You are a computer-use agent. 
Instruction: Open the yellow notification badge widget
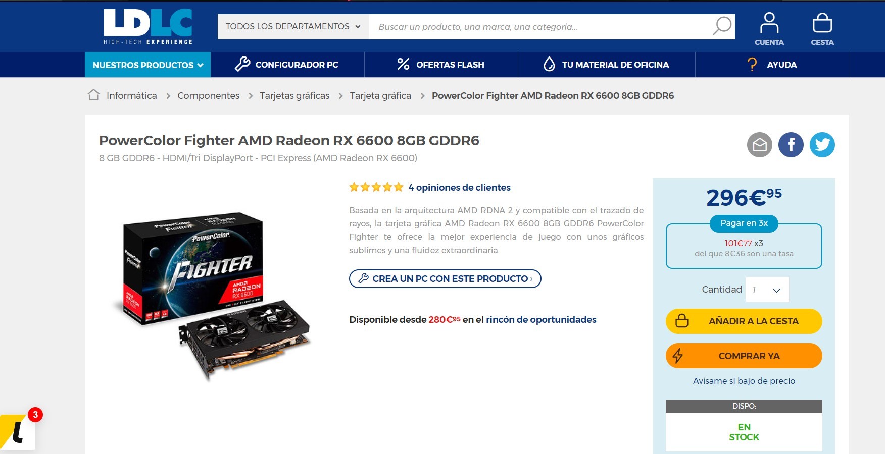pos(19,430)
